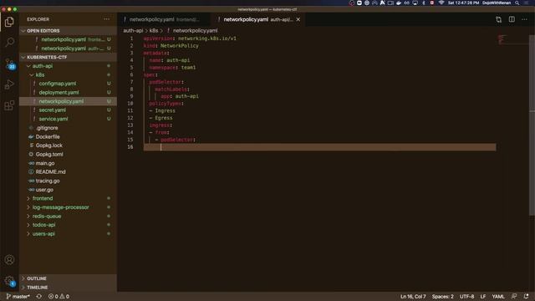This screenshot has width=535, height=301.
Task: Select frontend networkpolicy.yaml in Open Editors
Action: 69,39
